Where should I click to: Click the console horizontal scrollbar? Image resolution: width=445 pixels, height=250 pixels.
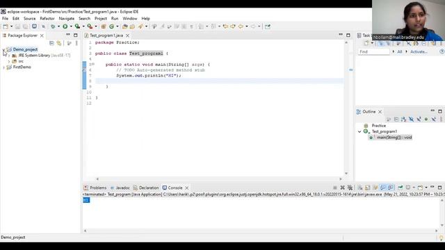click(261, 231)
